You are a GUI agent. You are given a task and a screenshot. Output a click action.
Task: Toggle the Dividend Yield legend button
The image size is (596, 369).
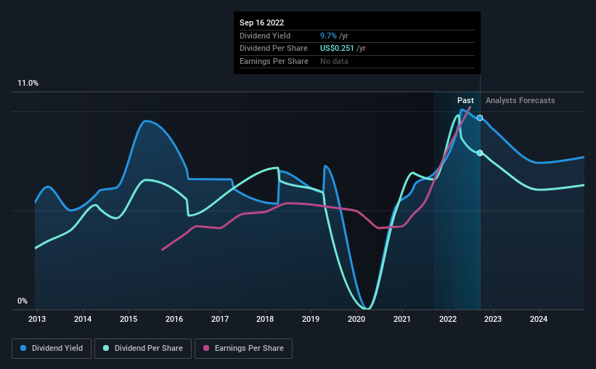click(52, 349)
